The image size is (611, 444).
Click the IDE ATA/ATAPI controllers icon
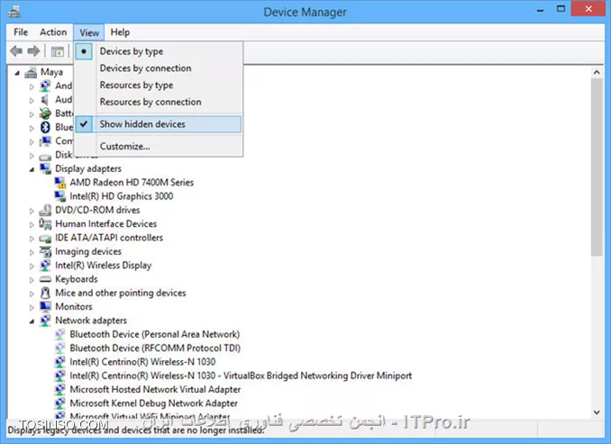tap(45, 238)
